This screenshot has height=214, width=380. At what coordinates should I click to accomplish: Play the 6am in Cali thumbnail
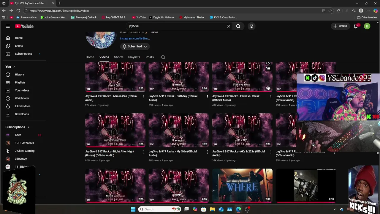115,77
